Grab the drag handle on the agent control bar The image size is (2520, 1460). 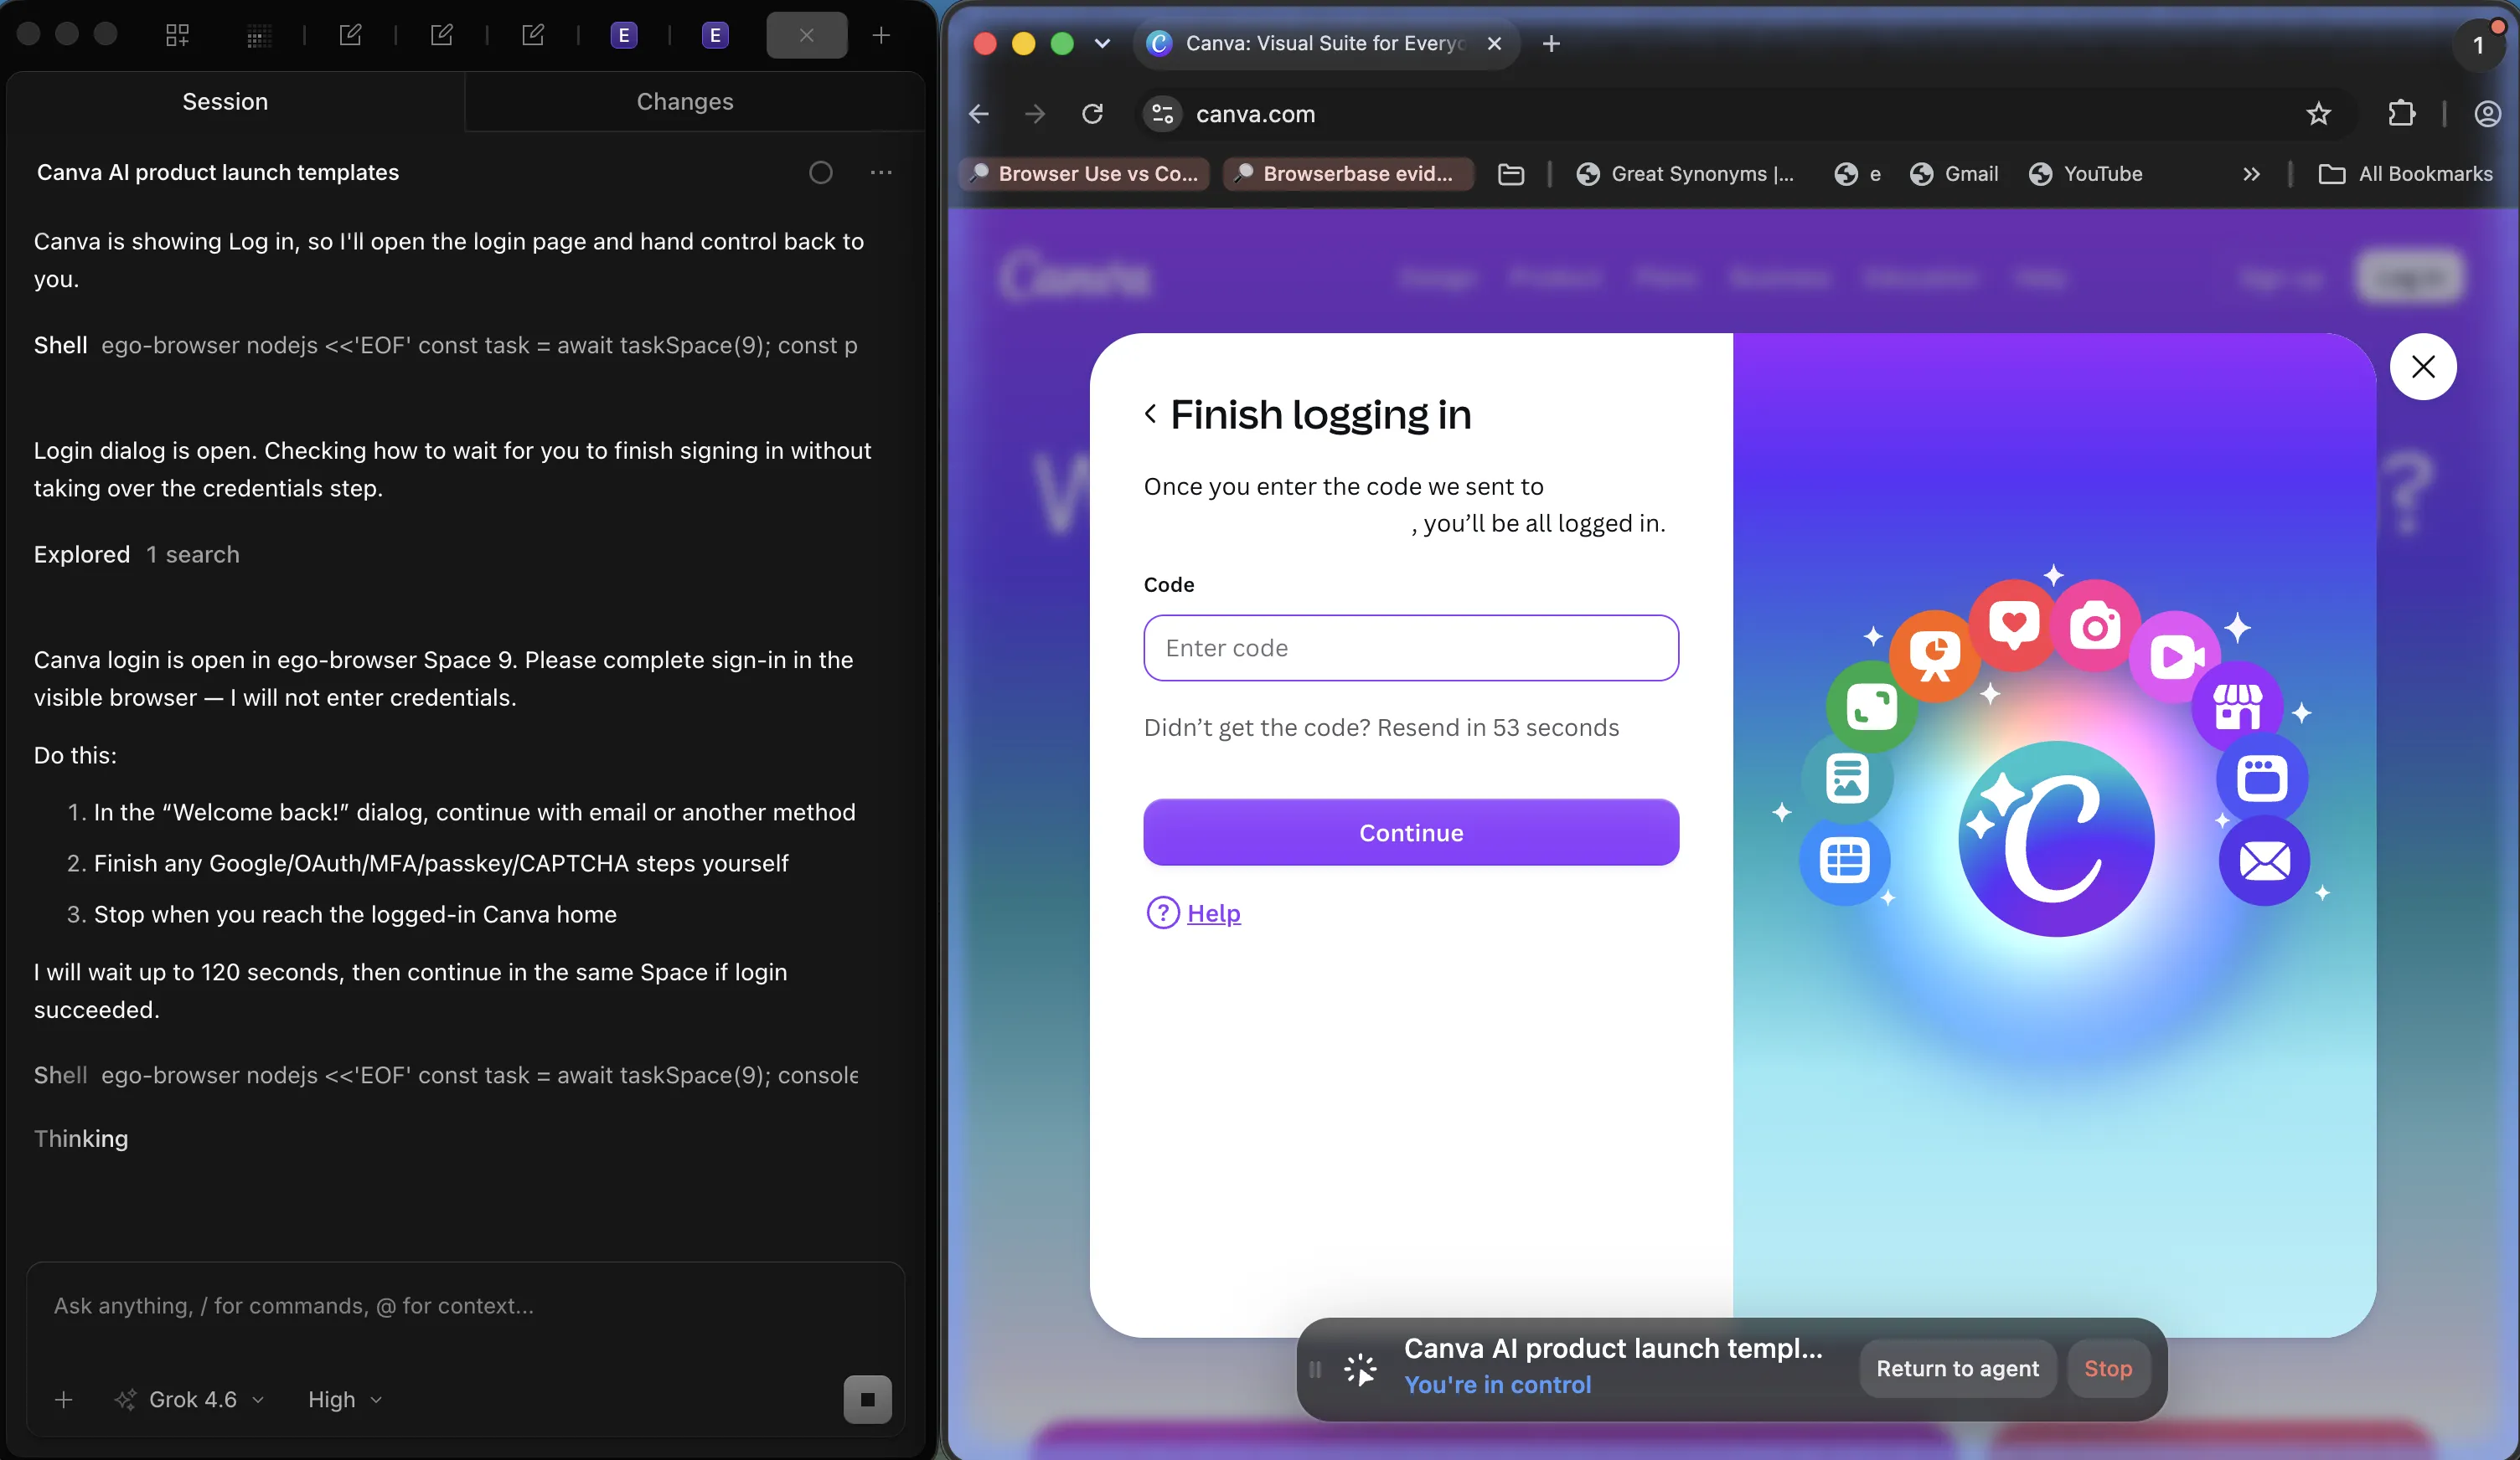point(1315,1369)
